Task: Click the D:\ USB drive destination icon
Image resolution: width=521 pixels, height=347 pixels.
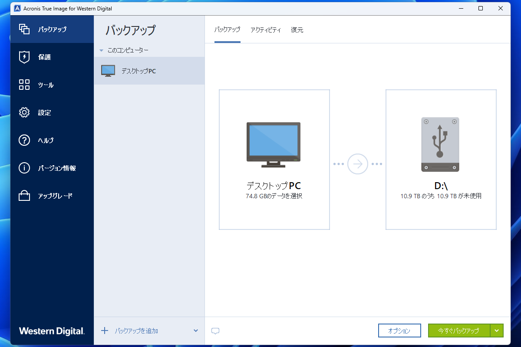Action: pyautogui.click(x=440, y=144)
